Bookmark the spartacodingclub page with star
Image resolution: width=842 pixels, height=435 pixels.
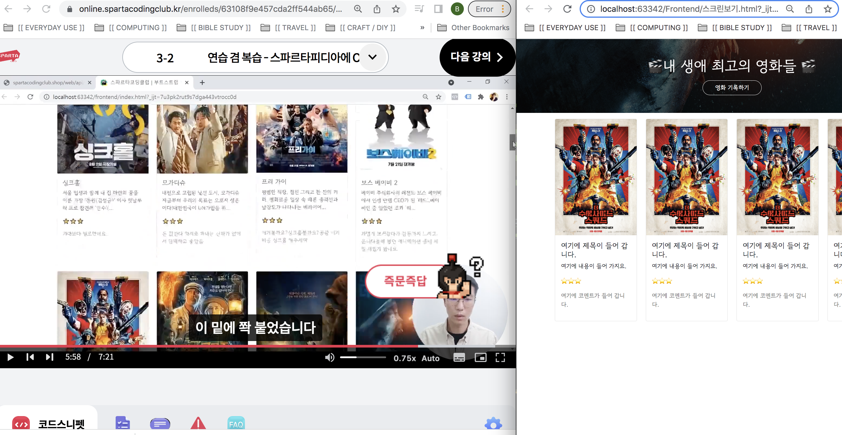396,9
